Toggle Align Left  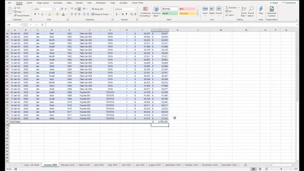click(x=72, y=14)
